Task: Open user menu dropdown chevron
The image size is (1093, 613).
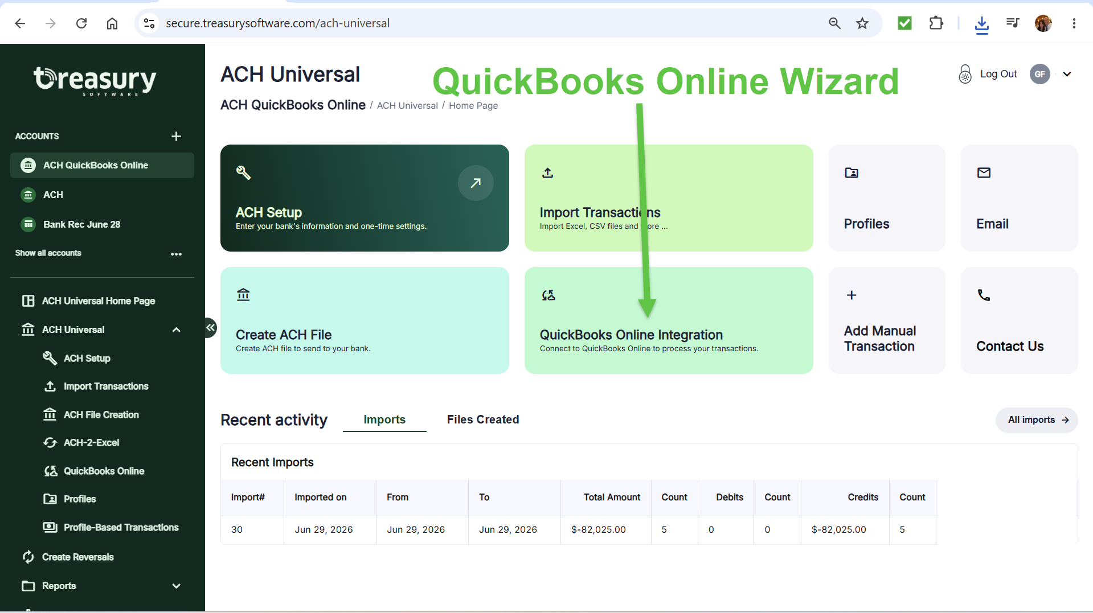Action: (1067, 74)
